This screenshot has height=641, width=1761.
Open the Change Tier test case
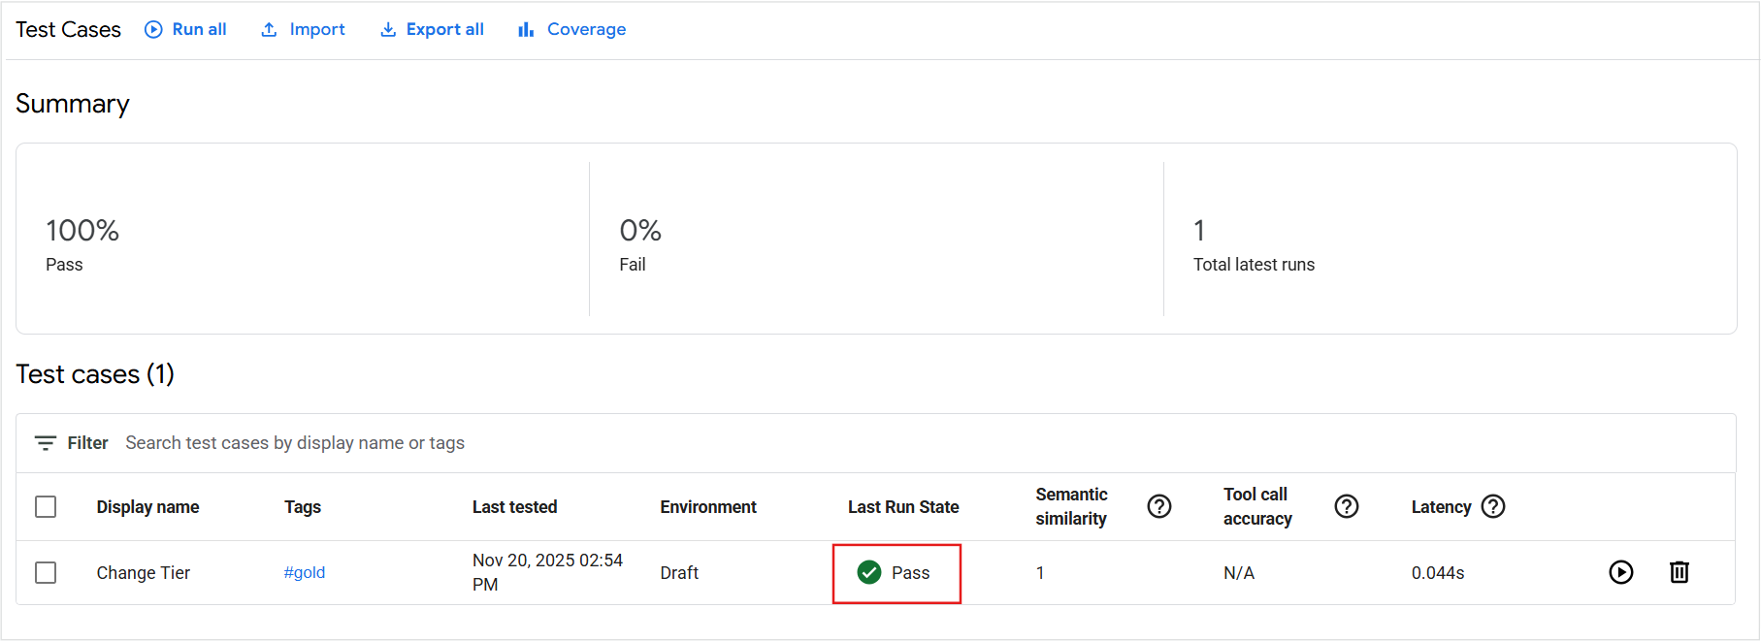point(143,572)
